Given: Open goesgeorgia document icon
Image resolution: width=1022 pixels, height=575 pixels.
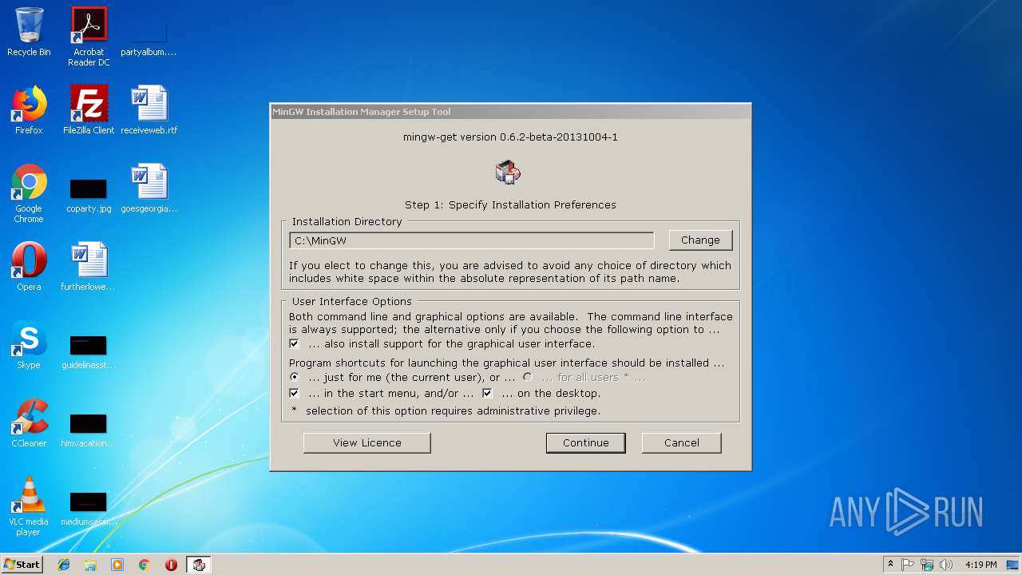Looking at the screenshot, I should pyautogui.click(x=149, y=188).
